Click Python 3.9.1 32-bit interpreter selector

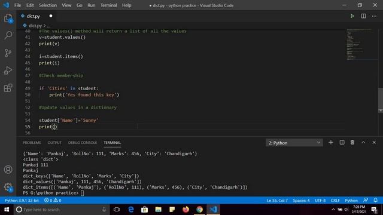[22, 201]
